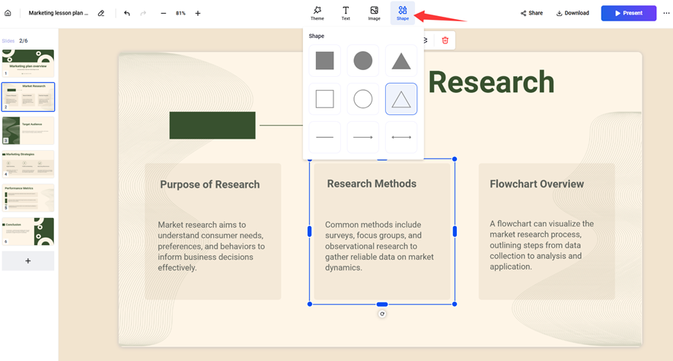The width and height of the screenshot is (673, 361).
Task: Click the rotate handle below selected box
Action: click(x=382, y=314)
